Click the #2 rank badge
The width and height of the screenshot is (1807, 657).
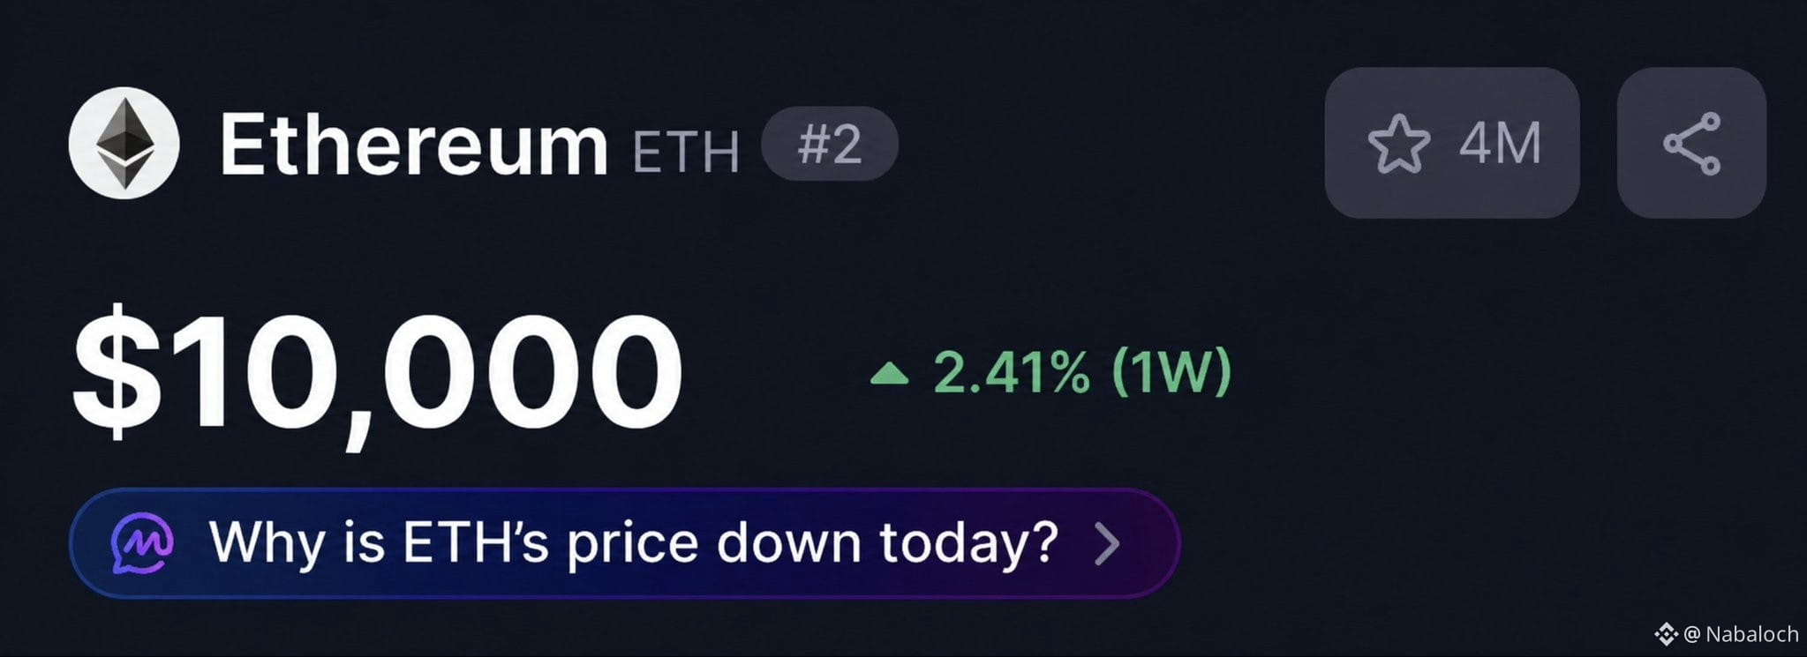point(830,144)
